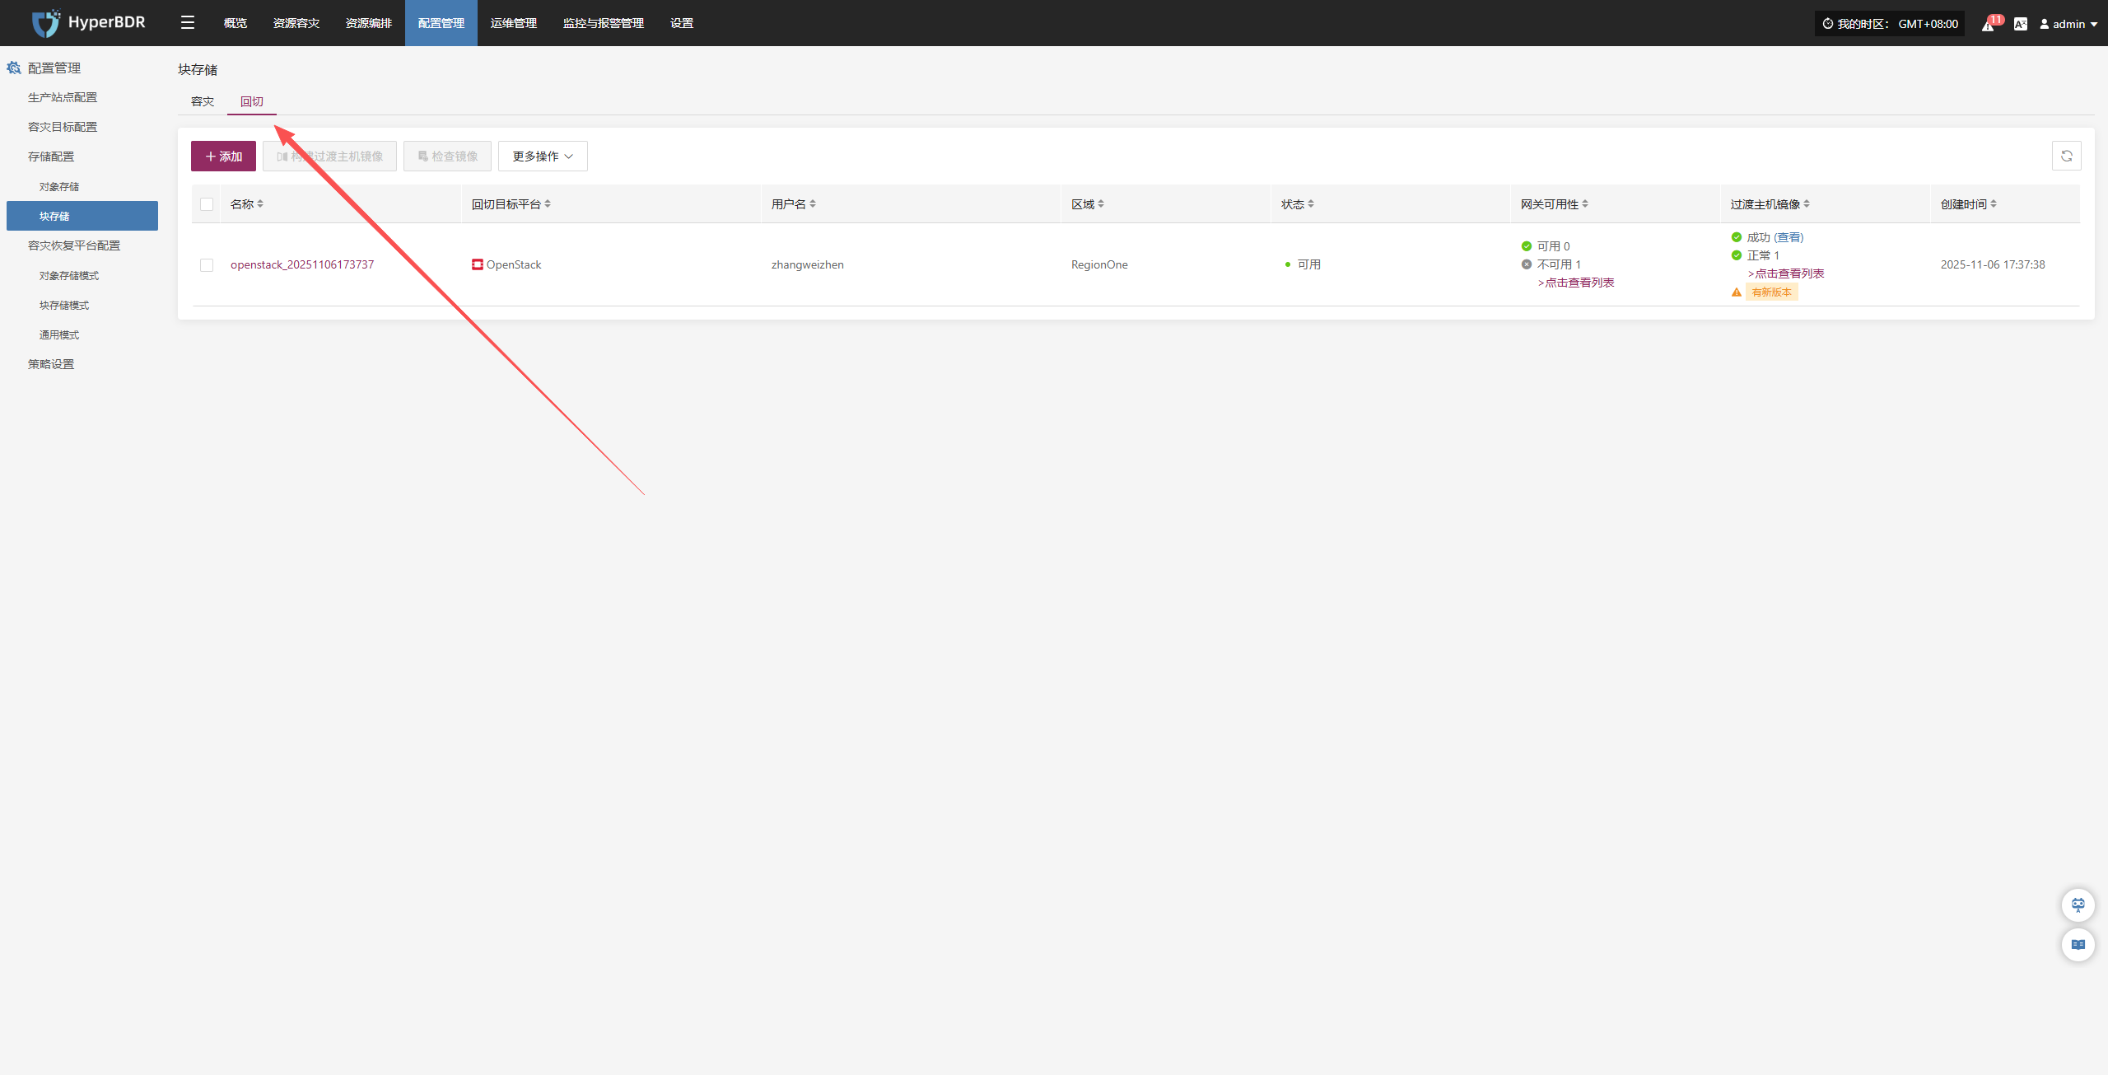
Task: Open the 更多操作 dropdown
Action: point(543,157)
